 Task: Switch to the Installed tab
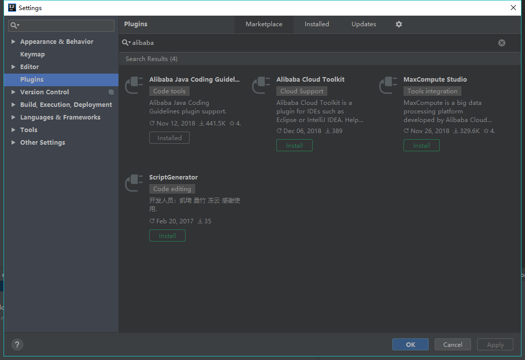point(317,24)
